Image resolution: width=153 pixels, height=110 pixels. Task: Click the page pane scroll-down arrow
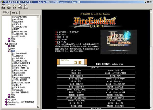pos(151,108)
